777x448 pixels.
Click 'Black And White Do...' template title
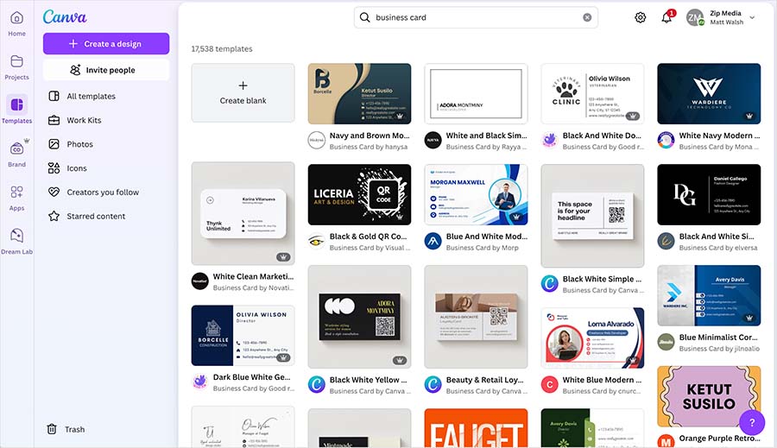pos(602,136)
